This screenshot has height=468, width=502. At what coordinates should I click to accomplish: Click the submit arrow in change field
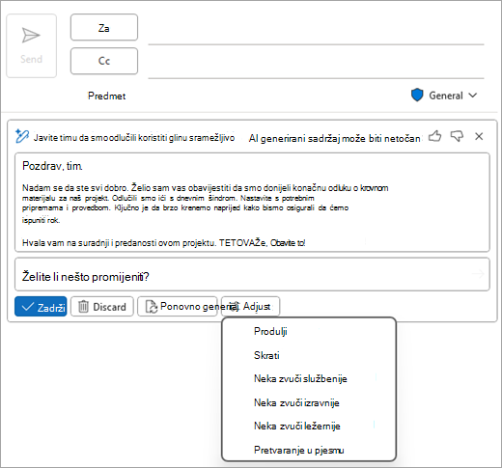pyautogui.click(x=478, y=274)
